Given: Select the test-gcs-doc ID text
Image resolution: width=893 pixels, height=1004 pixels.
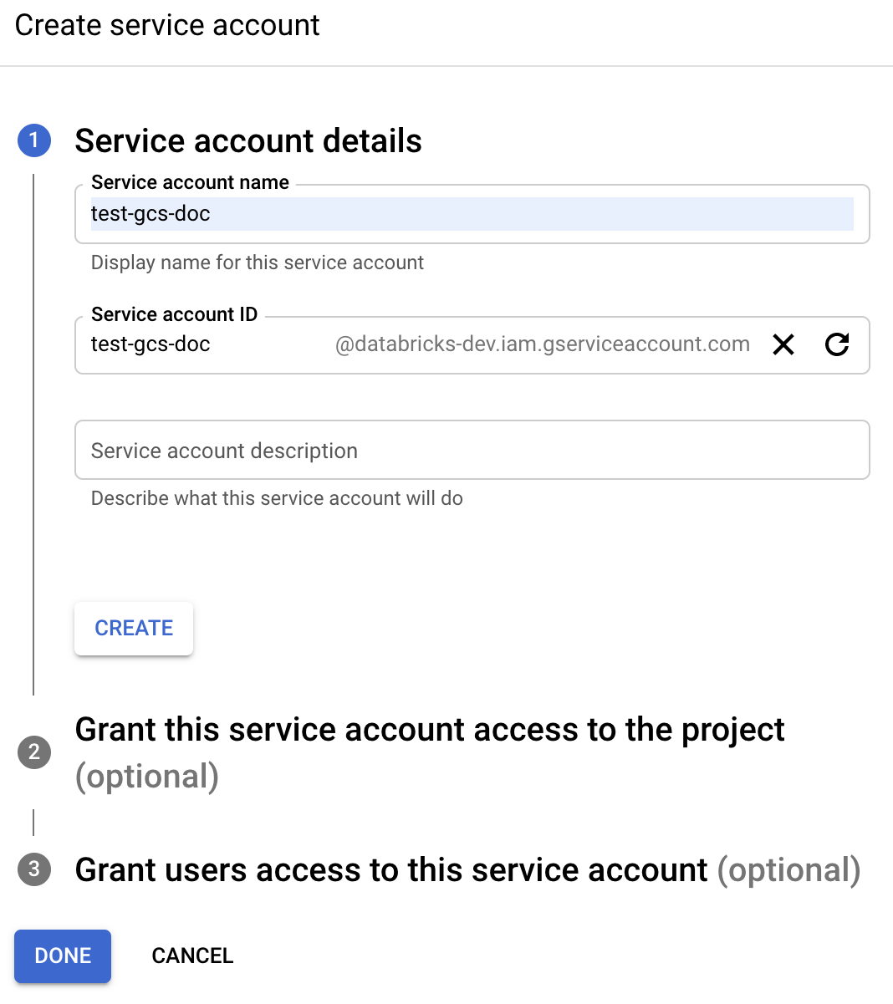Looking at the screenshot, I should pos(151,344).
